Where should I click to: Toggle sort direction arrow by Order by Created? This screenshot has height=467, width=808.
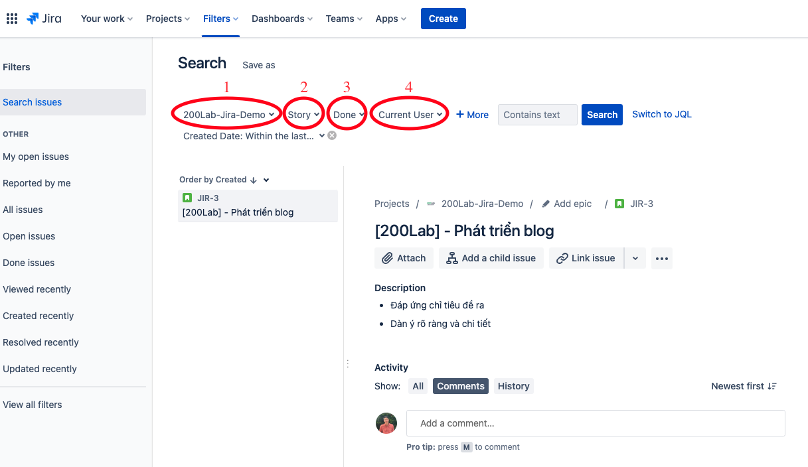pyautogui.click(x=253, y=180)
